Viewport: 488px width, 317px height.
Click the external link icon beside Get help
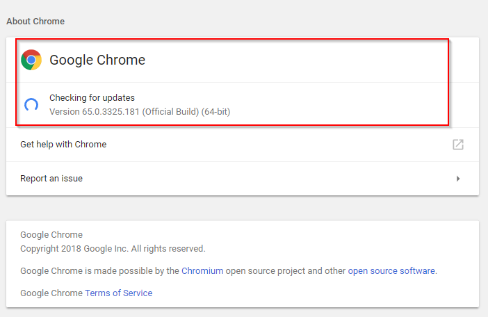(457, 145)
